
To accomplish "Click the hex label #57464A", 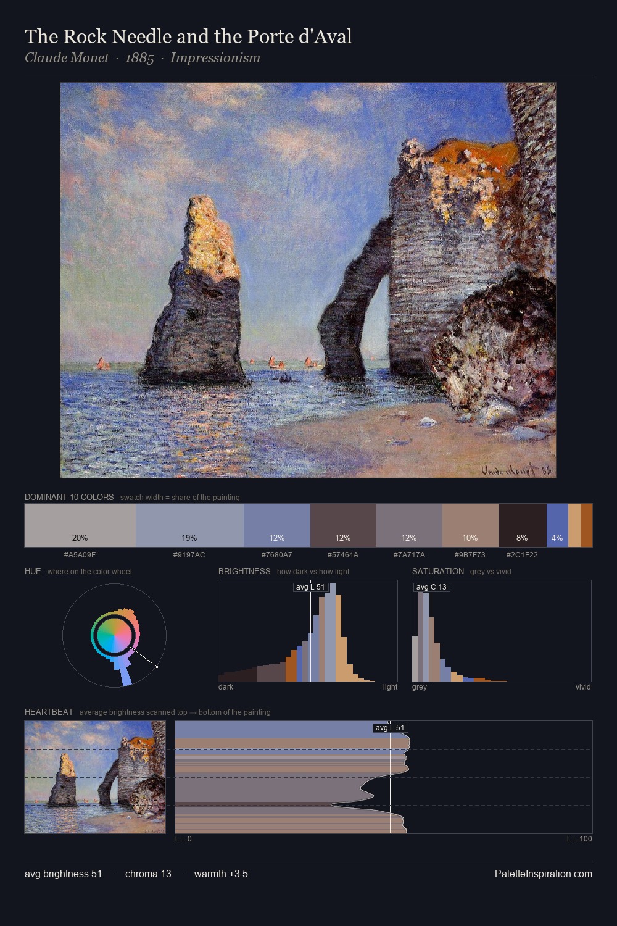I will (x=343, y=555).
